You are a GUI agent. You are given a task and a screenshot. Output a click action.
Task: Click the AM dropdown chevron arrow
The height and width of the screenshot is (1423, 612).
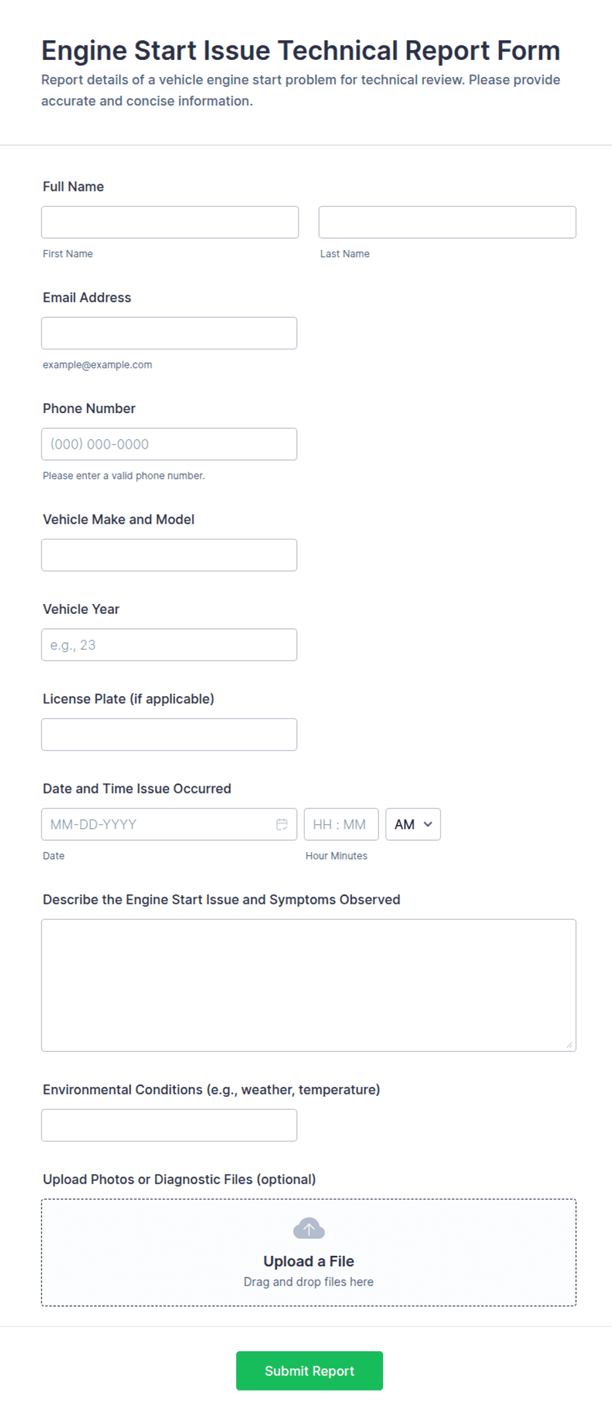coord(428,824)
